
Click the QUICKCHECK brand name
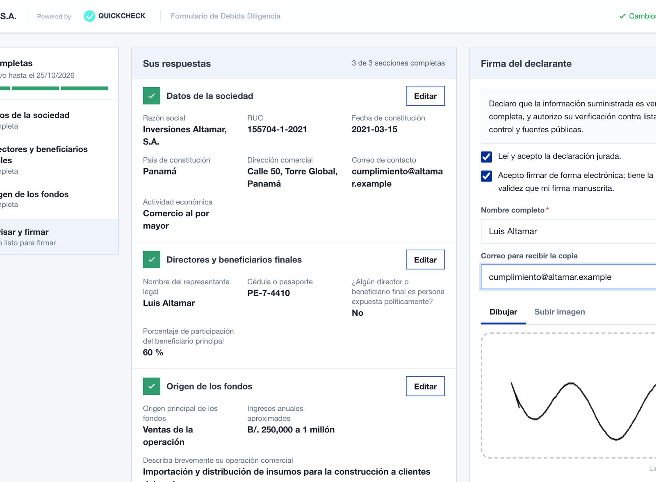(122, 16)
